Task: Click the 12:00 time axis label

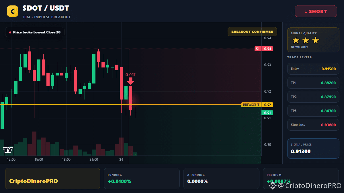Action: pyautogui.click(x=11, y=160)
